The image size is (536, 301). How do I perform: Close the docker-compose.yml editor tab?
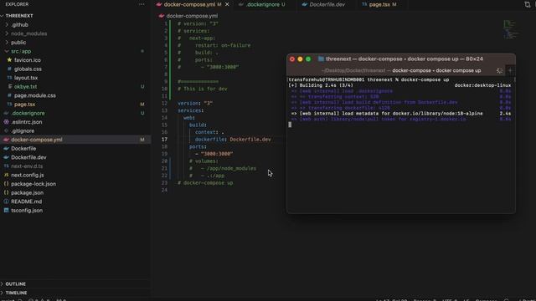[x=227, y=4]
